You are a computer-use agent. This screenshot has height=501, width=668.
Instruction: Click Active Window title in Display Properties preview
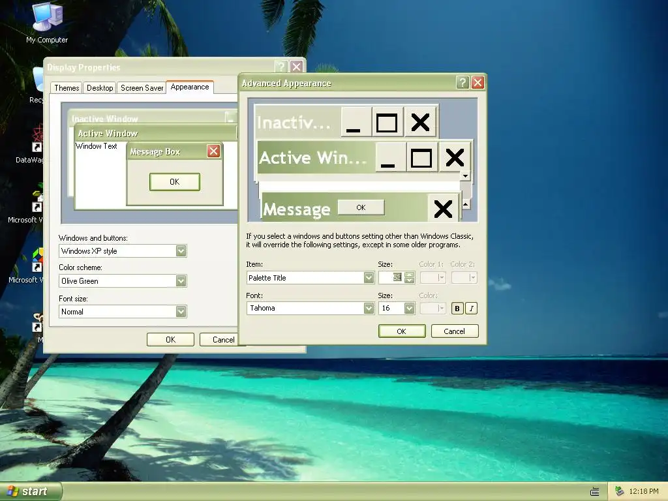tap(108, 133)
